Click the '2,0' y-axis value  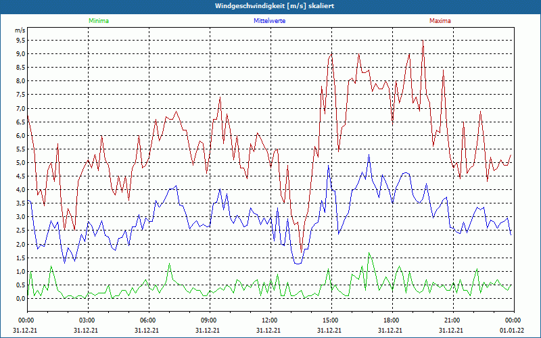[x=21, y=244]
